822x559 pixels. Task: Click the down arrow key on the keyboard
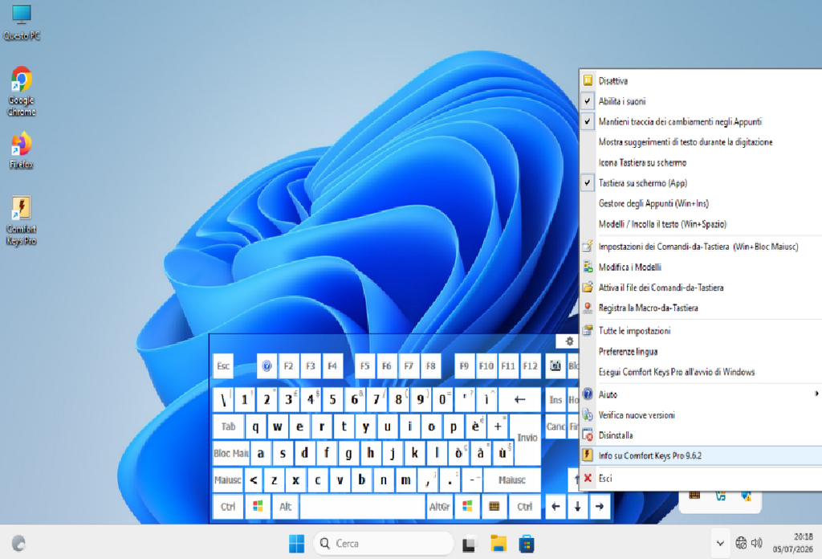click(x=577, y=507)
